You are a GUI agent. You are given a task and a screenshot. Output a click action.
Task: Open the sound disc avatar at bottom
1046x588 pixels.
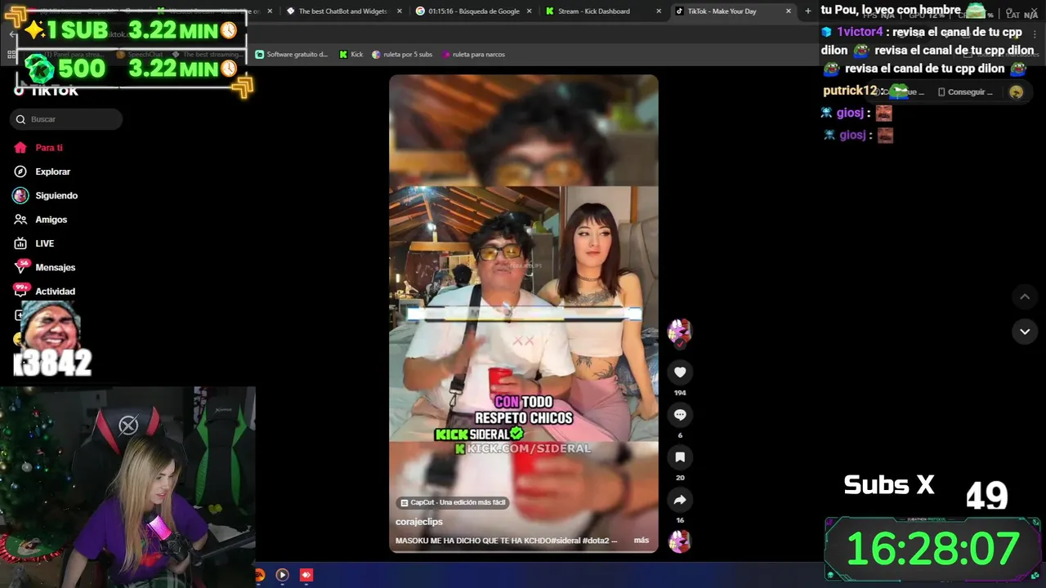pos(680,541)
